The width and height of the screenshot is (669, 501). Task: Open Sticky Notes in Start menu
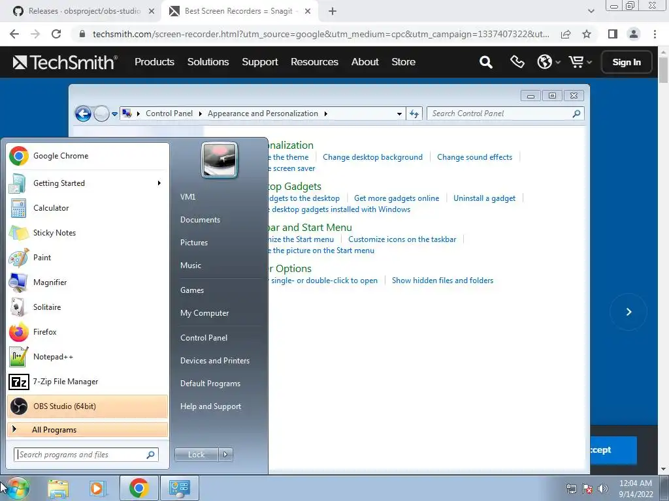click(88, 233)
